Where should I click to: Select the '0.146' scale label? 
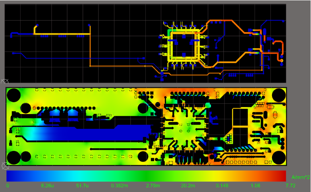(x=222, y=186)
